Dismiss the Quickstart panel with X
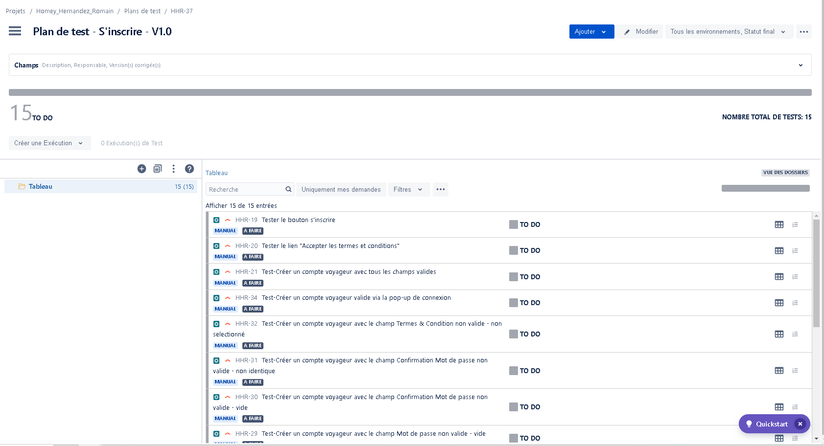This screenshot has height=446, width=824. 800,424
